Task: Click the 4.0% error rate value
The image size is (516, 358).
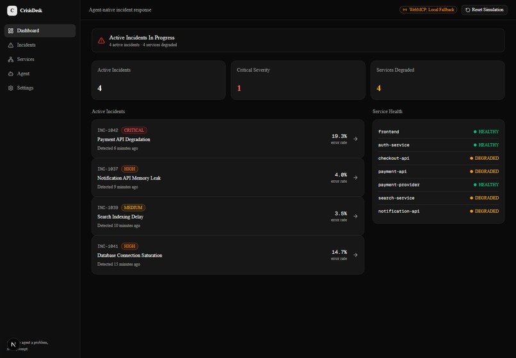Action: click(341, 175)
